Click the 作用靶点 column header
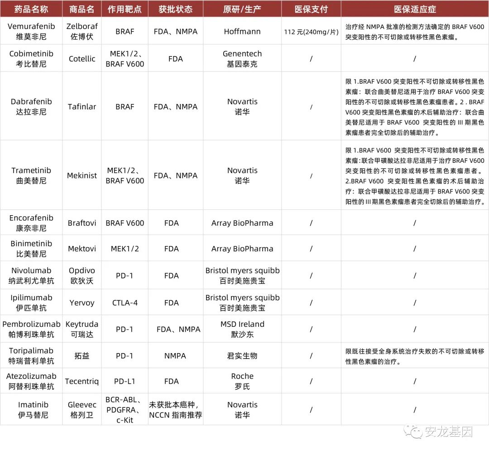The height and width of the screenshot is (453, 489). tap(125, 9)
